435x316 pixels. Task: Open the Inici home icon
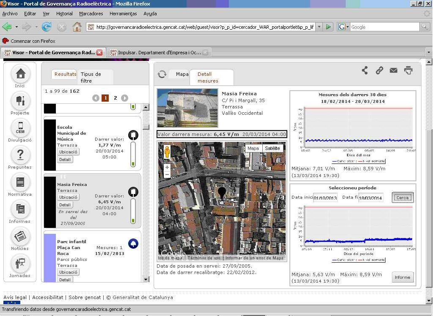(20, 74)
